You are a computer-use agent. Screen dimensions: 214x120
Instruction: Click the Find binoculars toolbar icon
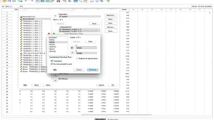(58, 1)
